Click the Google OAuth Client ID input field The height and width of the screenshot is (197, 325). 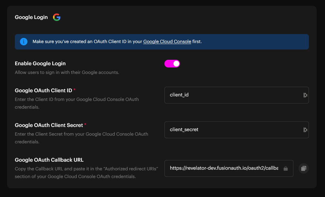point(237,95)
